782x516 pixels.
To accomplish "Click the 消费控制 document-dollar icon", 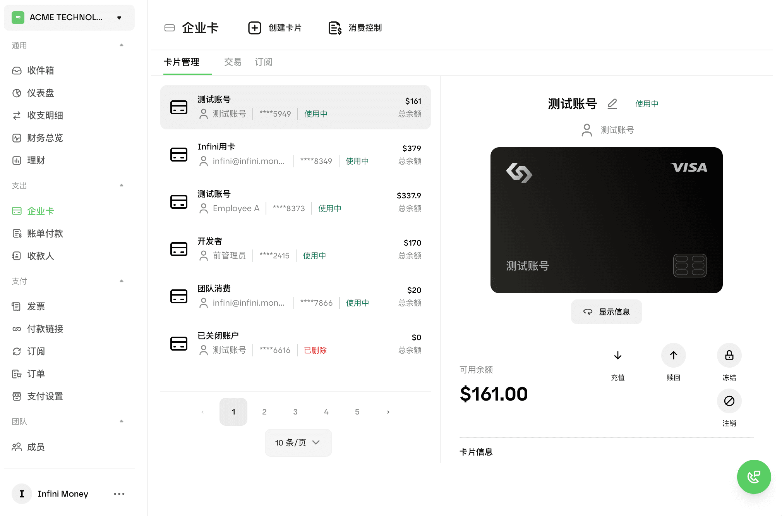I will pos(335,28).
